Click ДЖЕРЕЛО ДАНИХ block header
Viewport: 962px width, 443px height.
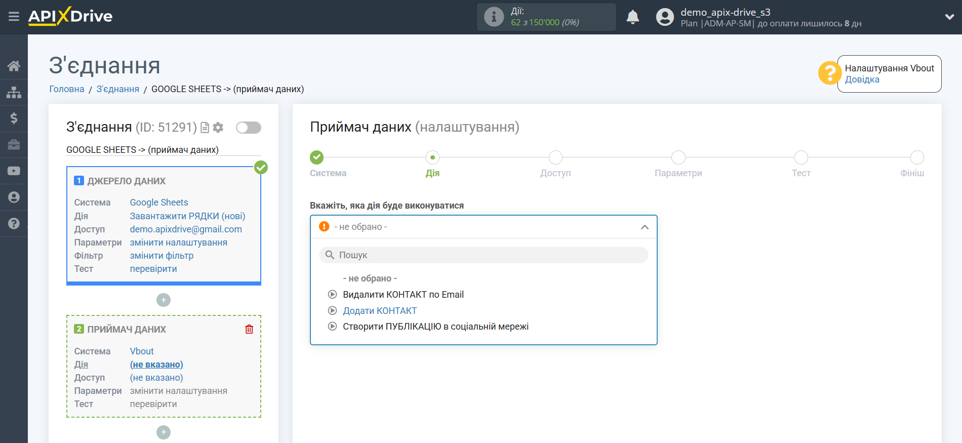126,181
